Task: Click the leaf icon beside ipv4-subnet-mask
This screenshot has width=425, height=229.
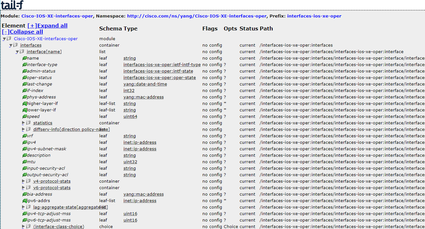Action: point(24,149)
